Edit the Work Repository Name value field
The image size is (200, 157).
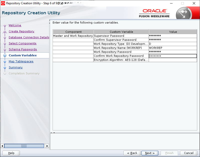point(173,48)
